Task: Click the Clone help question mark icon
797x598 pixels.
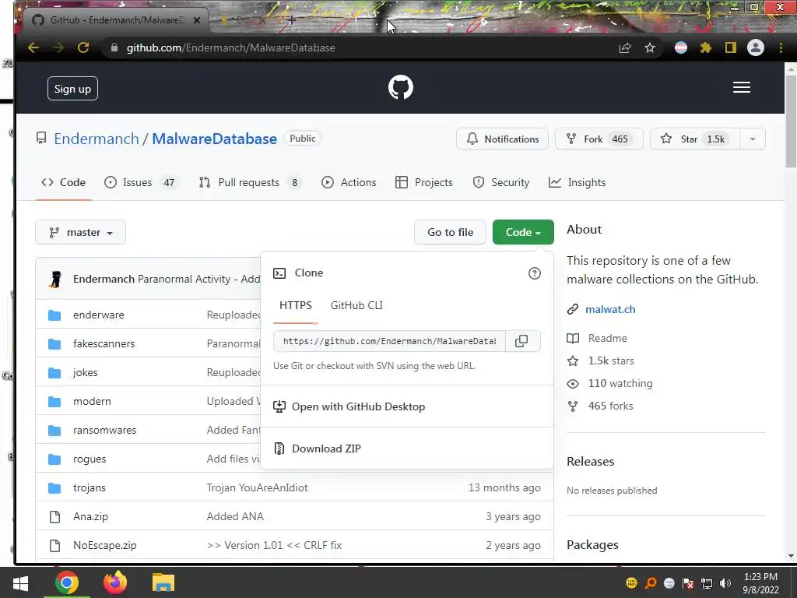Action: (534, 273)
